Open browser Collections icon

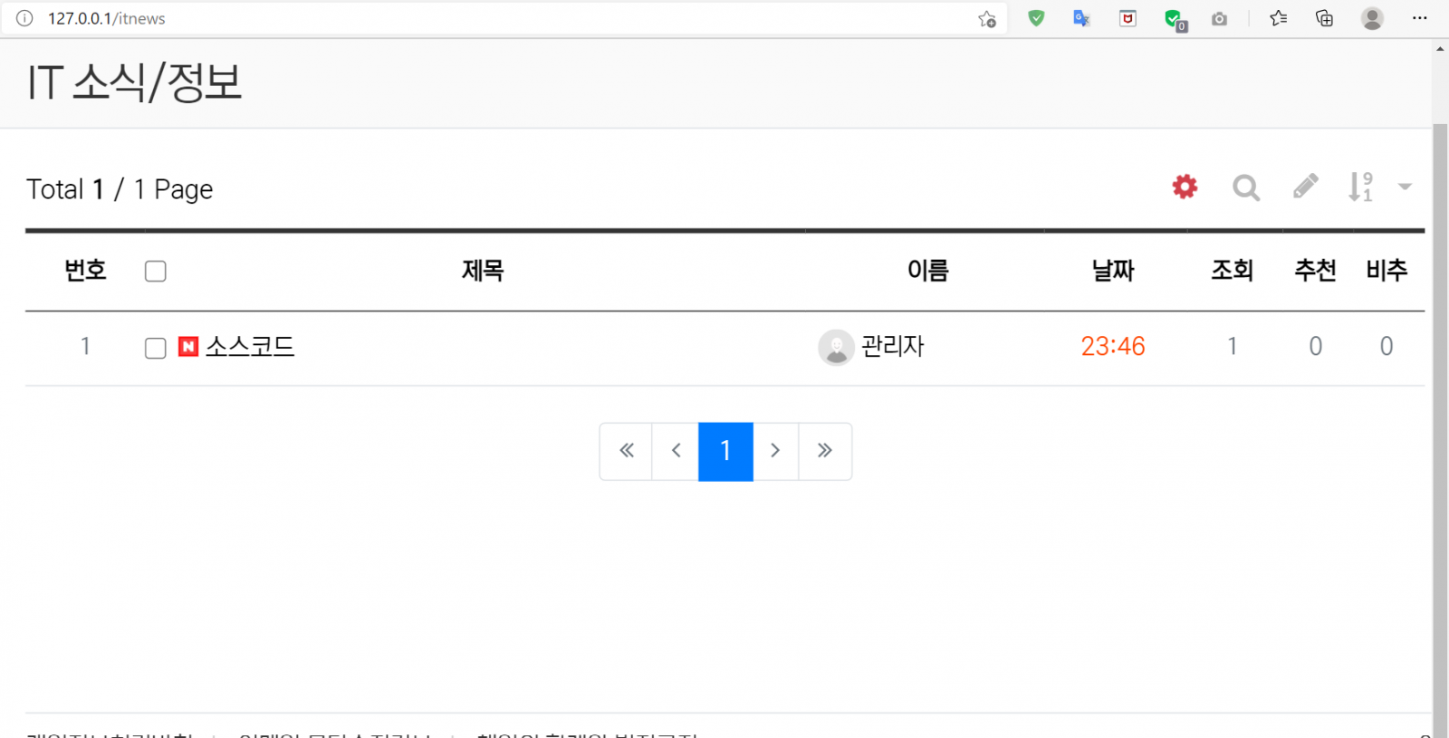(1324, 19)
